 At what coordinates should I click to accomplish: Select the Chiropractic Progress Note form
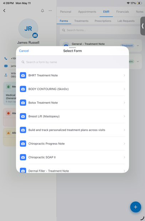coord(72,144)
